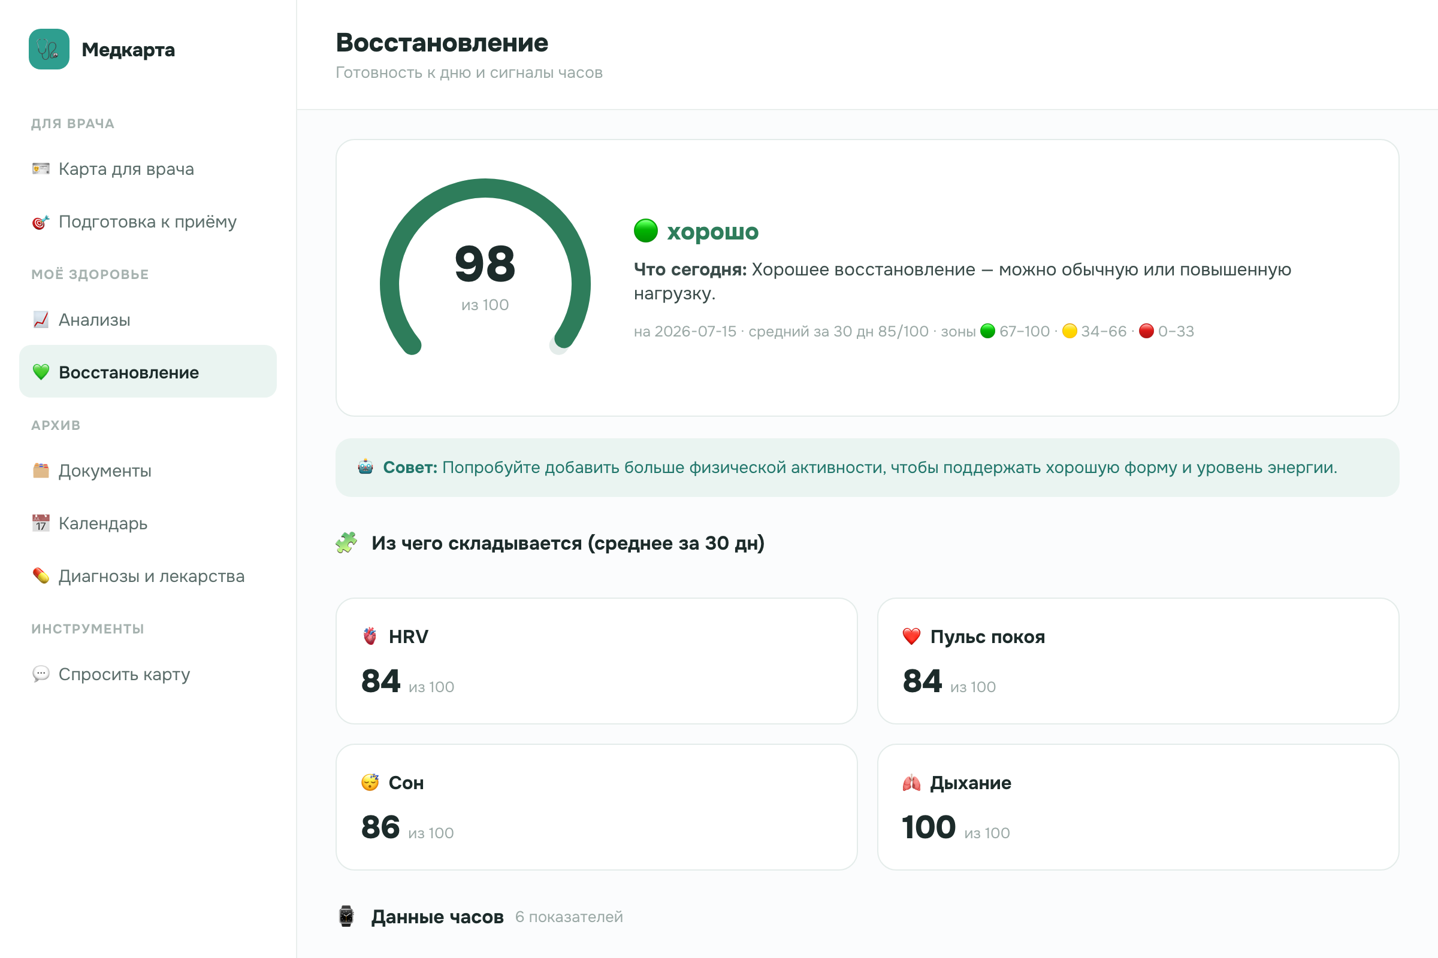
Task: Click the Что сегодня recommendation text
Action: 963,281
